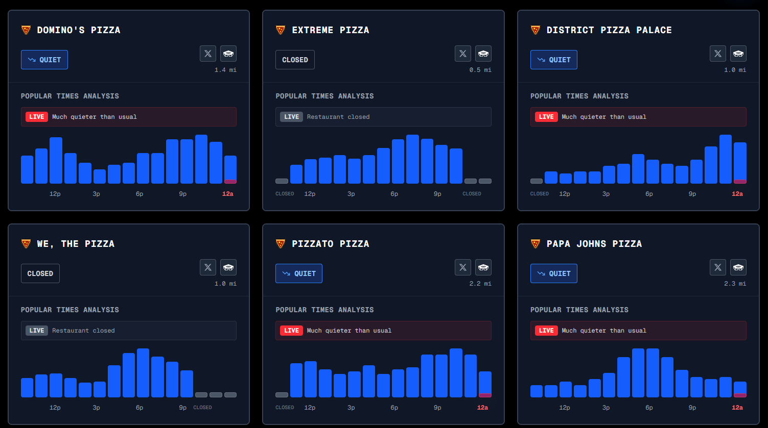Open the Pizzato Pizza title
The image size is (768, 428).
point(331,244)
